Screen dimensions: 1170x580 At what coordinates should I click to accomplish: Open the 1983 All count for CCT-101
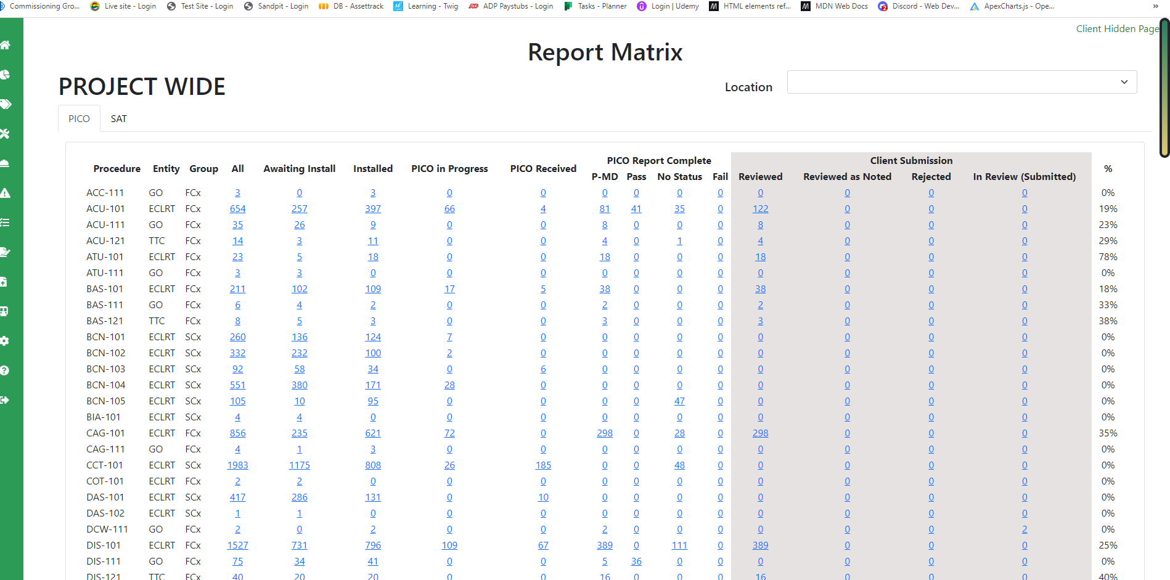coord(237,465)
